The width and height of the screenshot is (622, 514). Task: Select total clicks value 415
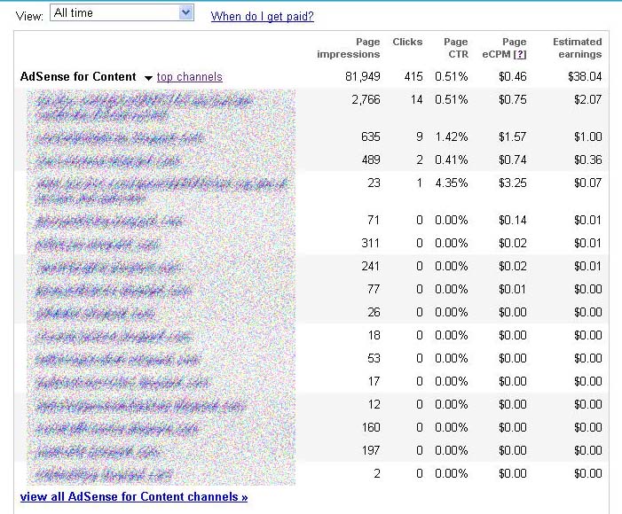click(x=413, y=76)
